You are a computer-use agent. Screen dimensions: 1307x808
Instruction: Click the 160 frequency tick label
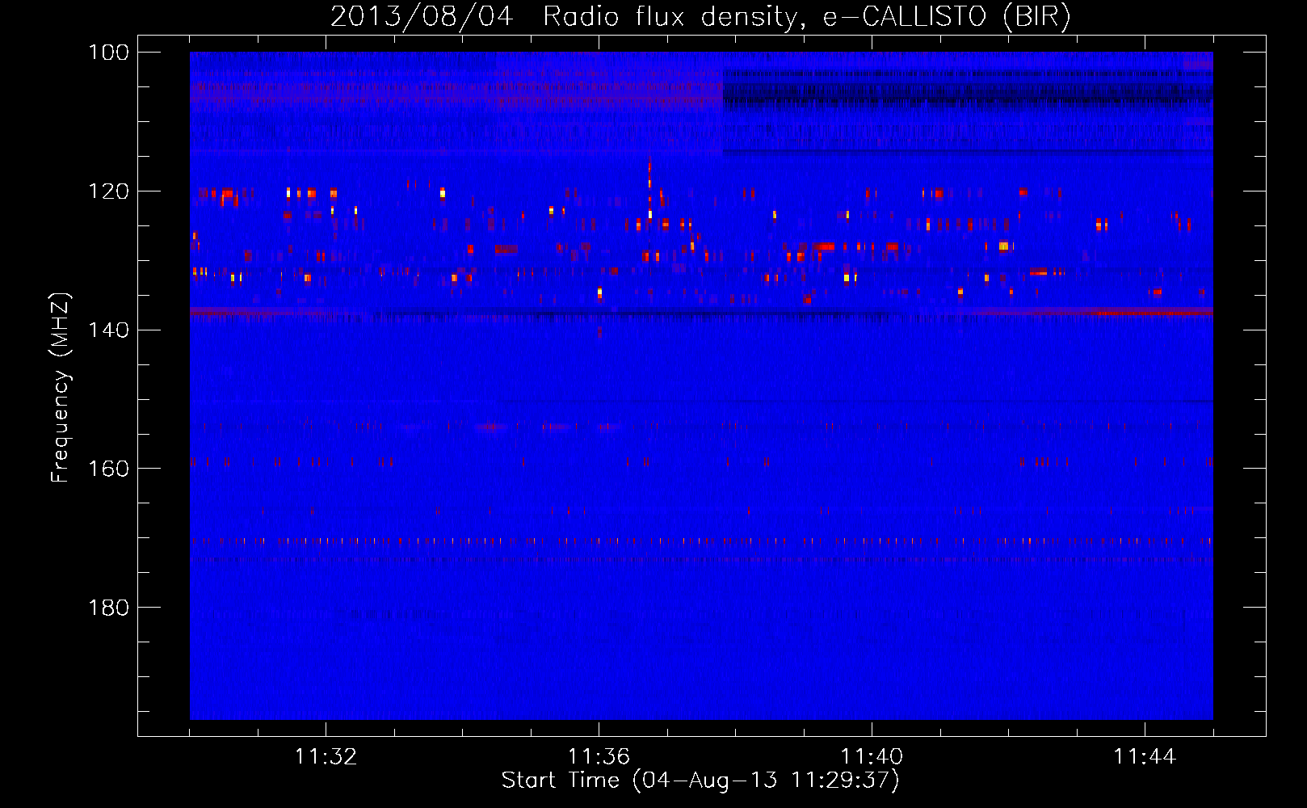(109, 469)
